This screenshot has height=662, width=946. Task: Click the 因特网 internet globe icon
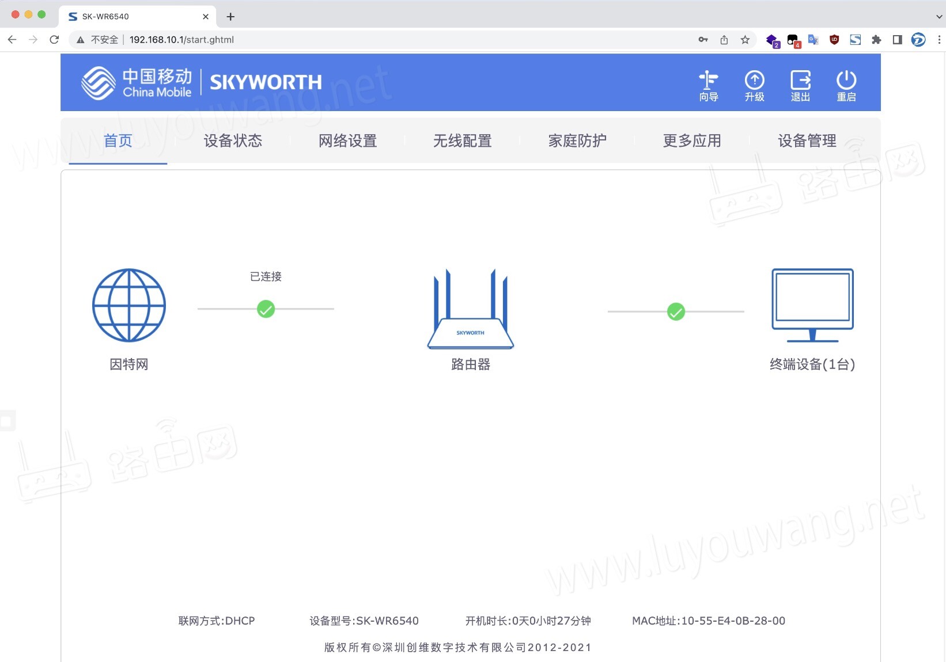pos(129,305)
